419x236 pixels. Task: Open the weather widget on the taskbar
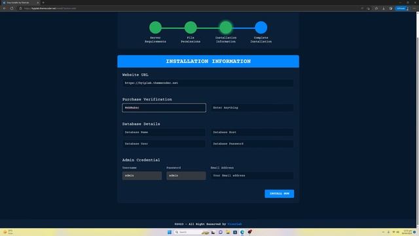[x=8, y=232]
